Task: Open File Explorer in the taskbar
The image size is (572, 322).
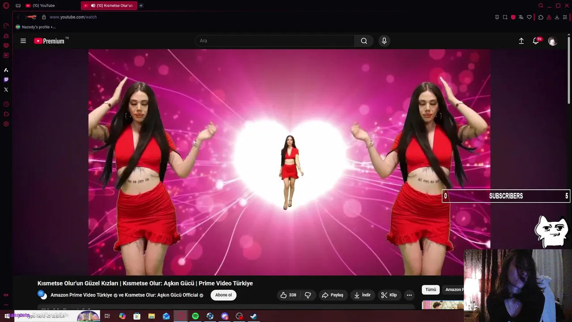Action: [x=151, y=316]
